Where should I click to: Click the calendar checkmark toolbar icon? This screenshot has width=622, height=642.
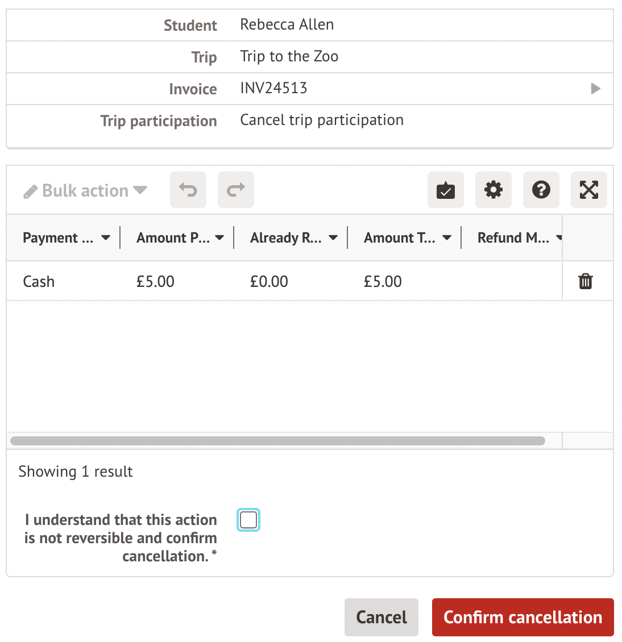coord(446,190)
